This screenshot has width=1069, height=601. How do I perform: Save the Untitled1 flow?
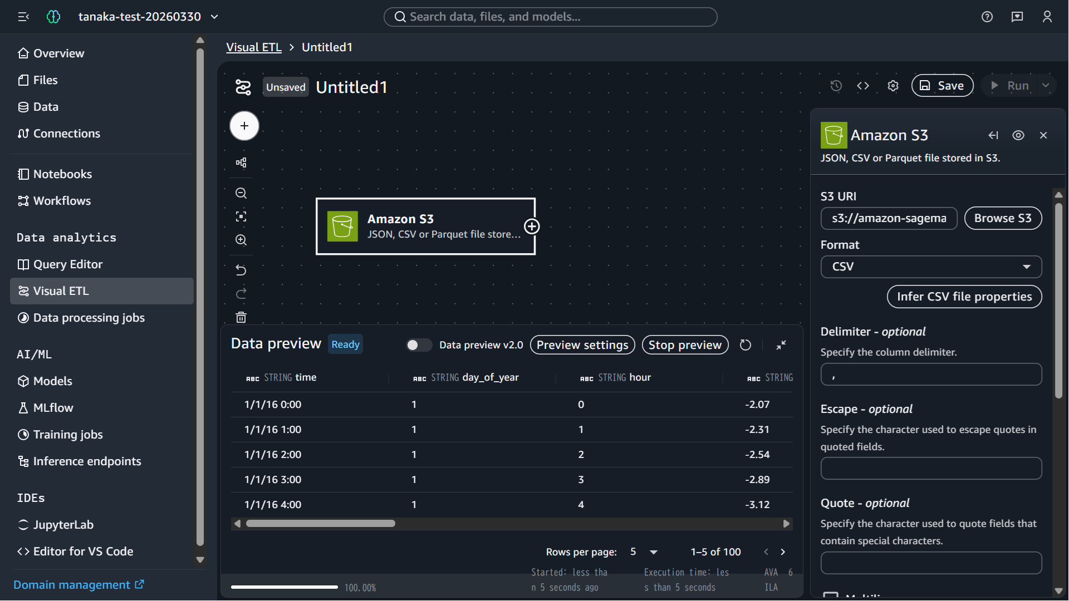942,86
